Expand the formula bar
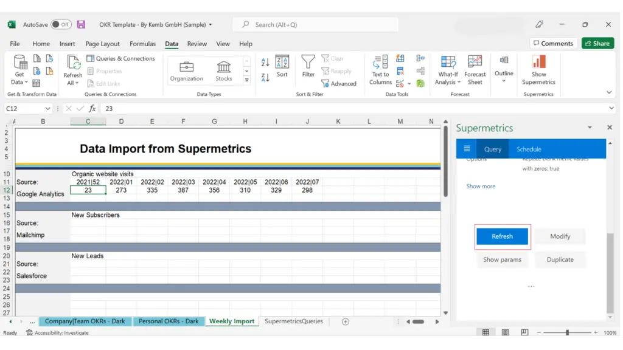623x350 pixels. point(611,108)
